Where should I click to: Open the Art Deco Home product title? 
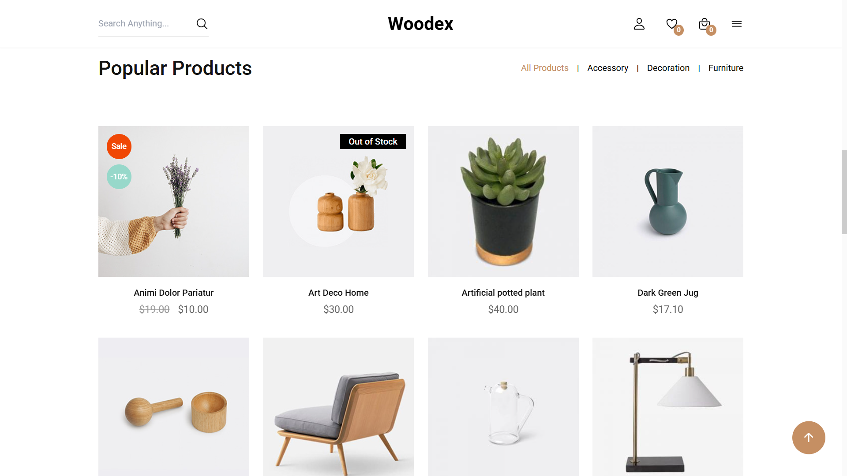click(338, 293)
